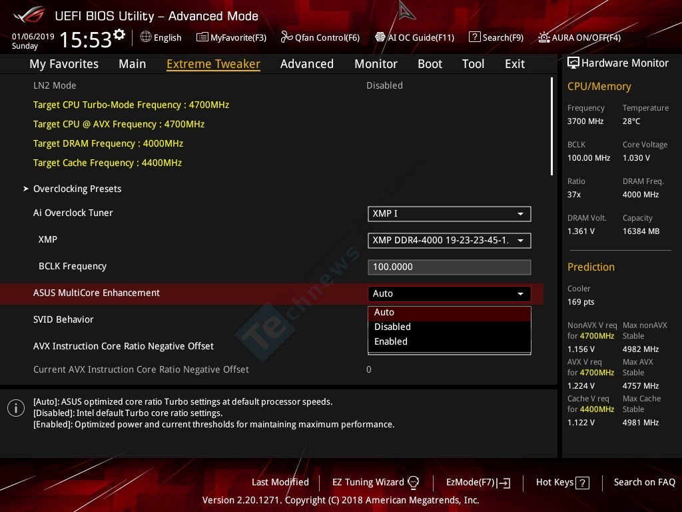Image resolution: width=682 pixels, height=512 pixels.
Task: Click the AURA light bulb icon
Action: point(543,37)
